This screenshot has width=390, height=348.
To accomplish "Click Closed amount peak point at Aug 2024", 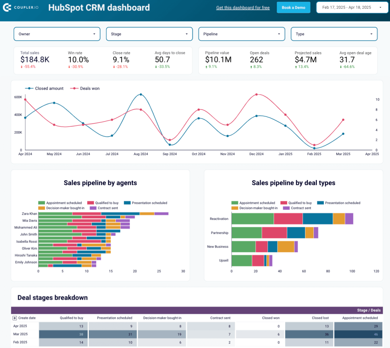I will click(141, 94).
